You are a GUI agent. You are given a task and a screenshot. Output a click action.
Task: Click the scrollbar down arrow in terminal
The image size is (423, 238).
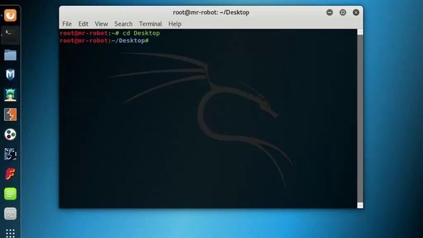[360, 206]
